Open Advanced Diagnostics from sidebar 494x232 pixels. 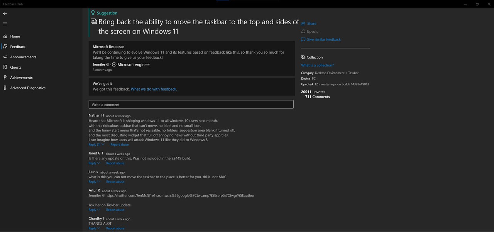[x=27, y=88]
